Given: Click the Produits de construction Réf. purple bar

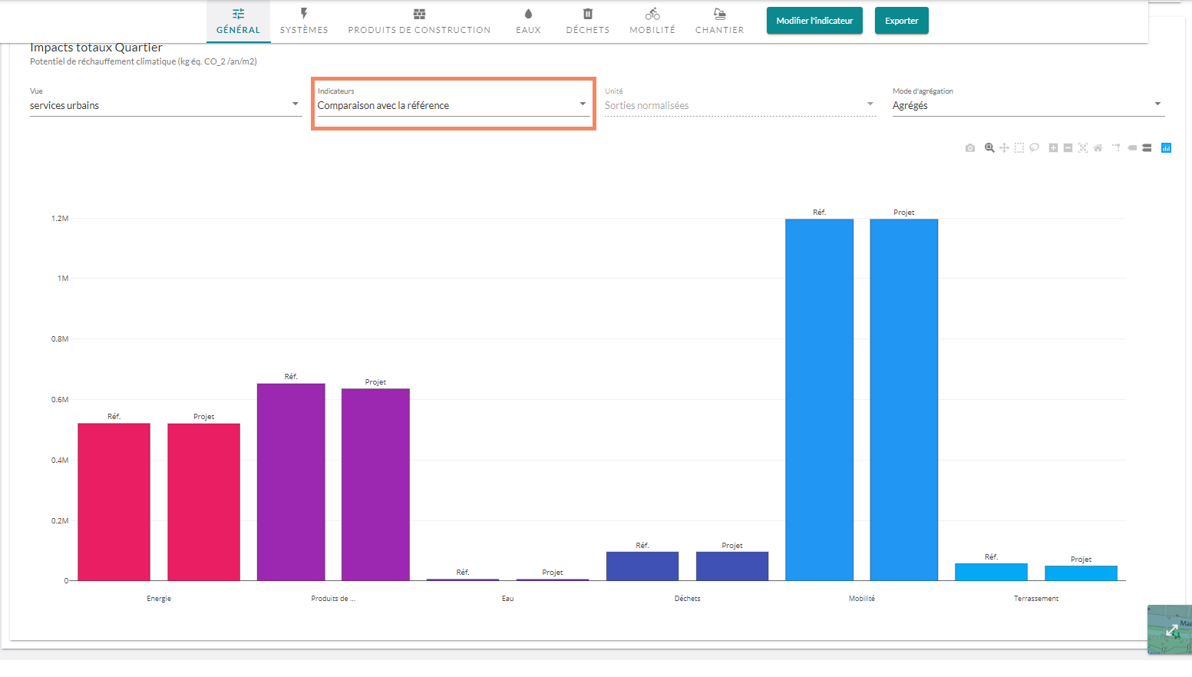Looking at the screenshot, I should pos(291,482).
